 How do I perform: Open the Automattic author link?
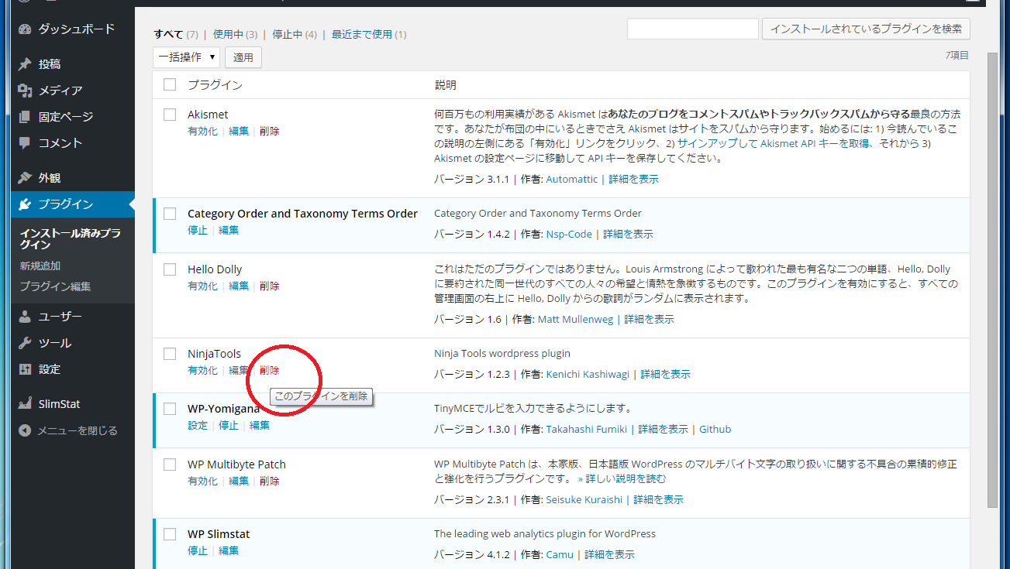click(572, 180)
